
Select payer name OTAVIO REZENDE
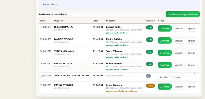(x=63, y=63)
